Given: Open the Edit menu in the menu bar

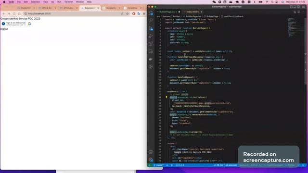Looking at the screenshot, I should point(26,2).
